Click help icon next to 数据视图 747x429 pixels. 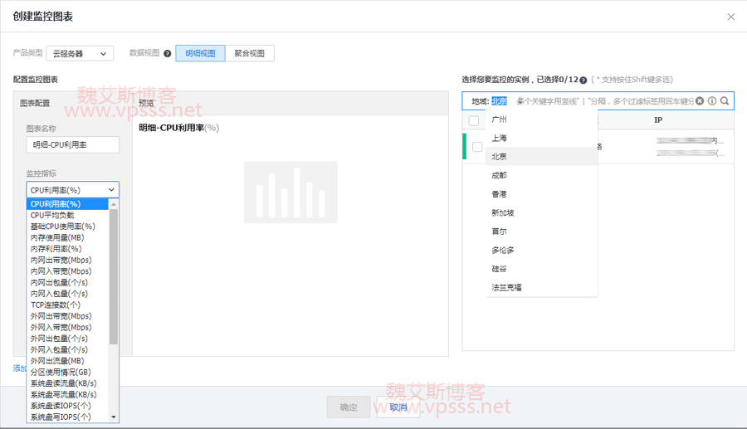(x=168, y=54)
